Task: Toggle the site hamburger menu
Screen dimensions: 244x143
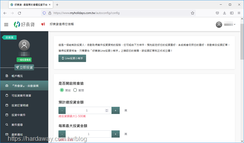Action: [6, 24]
